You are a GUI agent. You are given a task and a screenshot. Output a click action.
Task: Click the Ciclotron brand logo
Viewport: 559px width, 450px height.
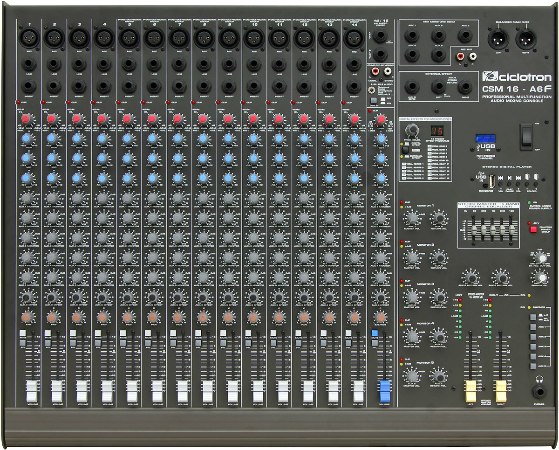(x=510, y=76)
